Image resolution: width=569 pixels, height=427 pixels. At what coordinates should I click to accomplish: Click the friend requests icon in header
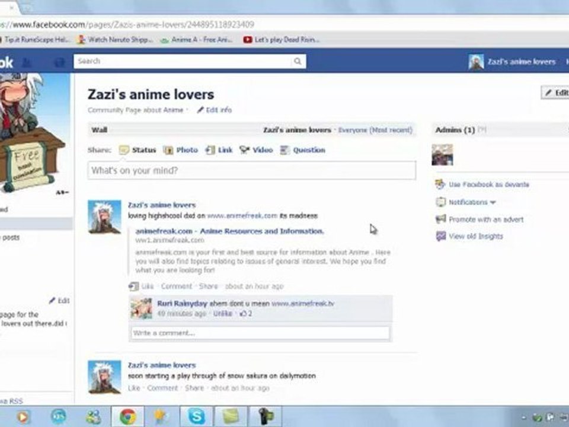[27, 62]
